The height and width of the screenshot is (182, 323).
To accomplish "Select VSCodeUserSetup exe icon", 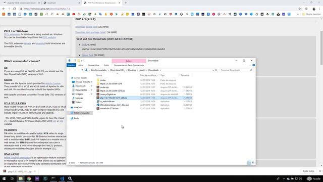I will coord(98,105).
